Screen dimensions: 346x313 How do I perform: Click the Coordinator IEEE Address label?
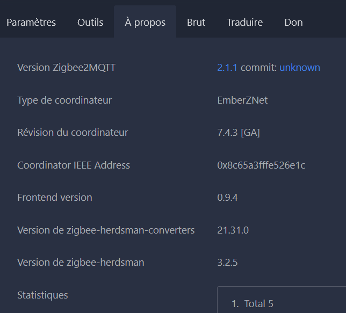tap(74, 165)
